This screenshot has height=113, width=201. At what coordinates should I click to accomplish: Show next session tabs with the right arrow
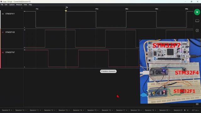coord(185,110)
